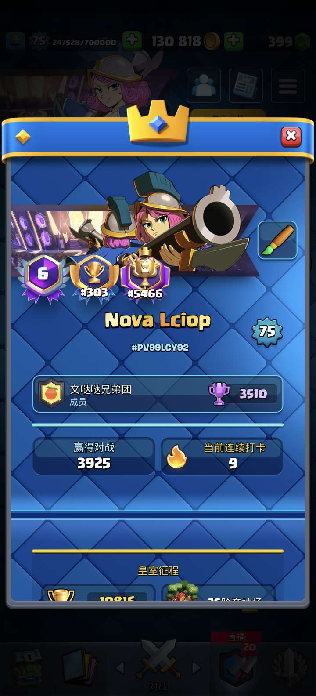Tap the gold trophy #303 badge
The image size is (316, 696).
click(x=94, y=276)
